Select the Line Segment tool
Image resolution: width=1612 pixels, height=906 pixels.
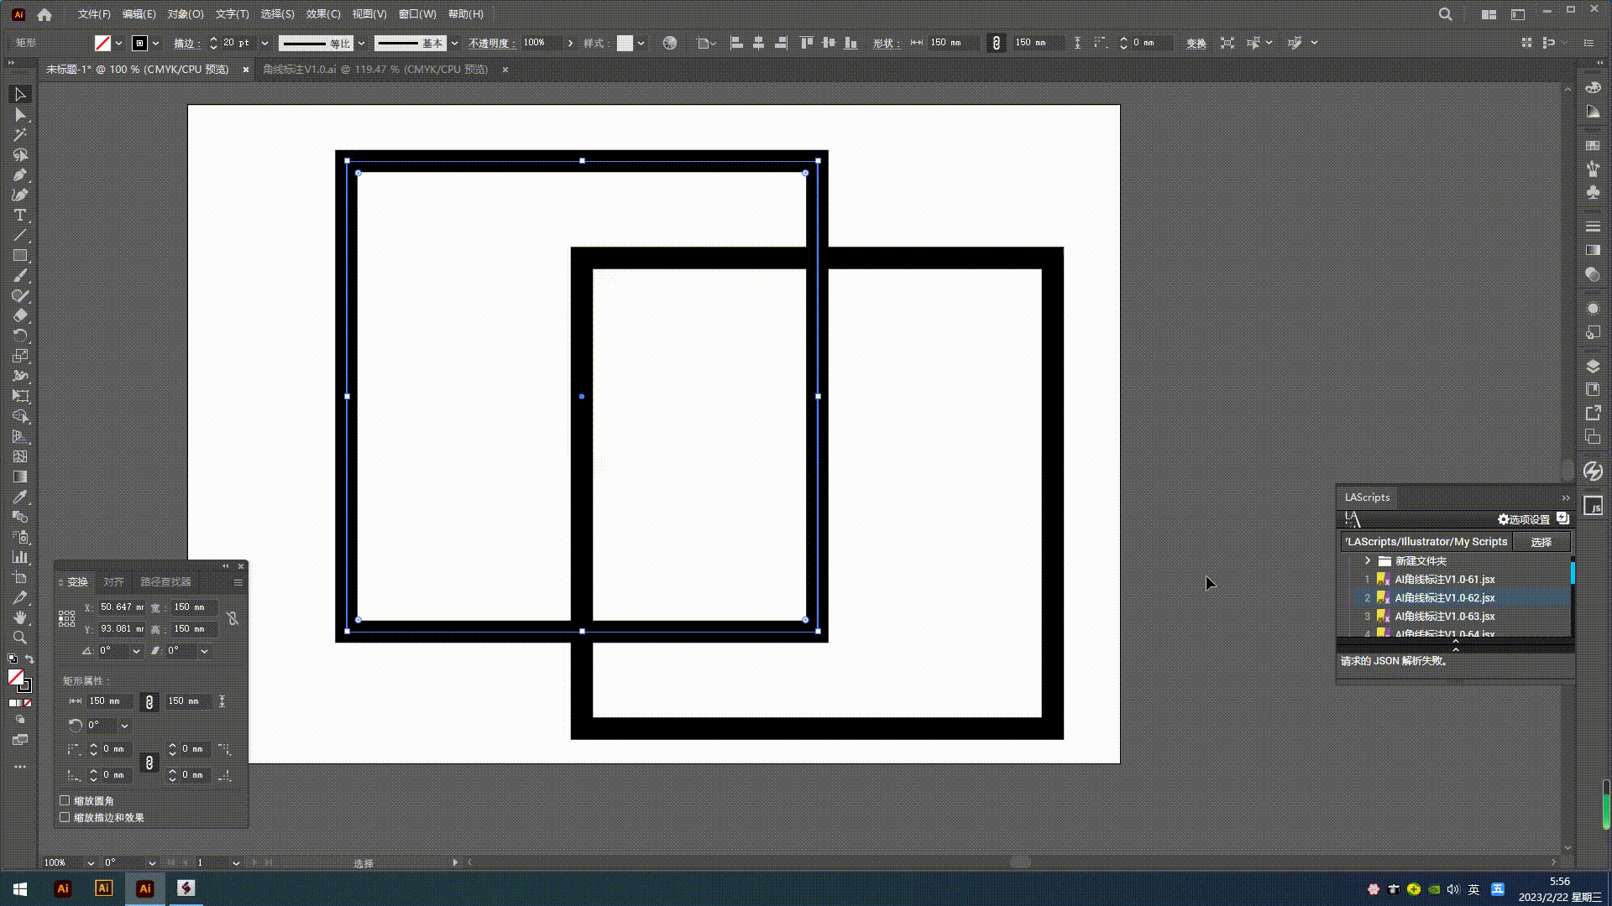pyautogui.click(x=20, y=236)
